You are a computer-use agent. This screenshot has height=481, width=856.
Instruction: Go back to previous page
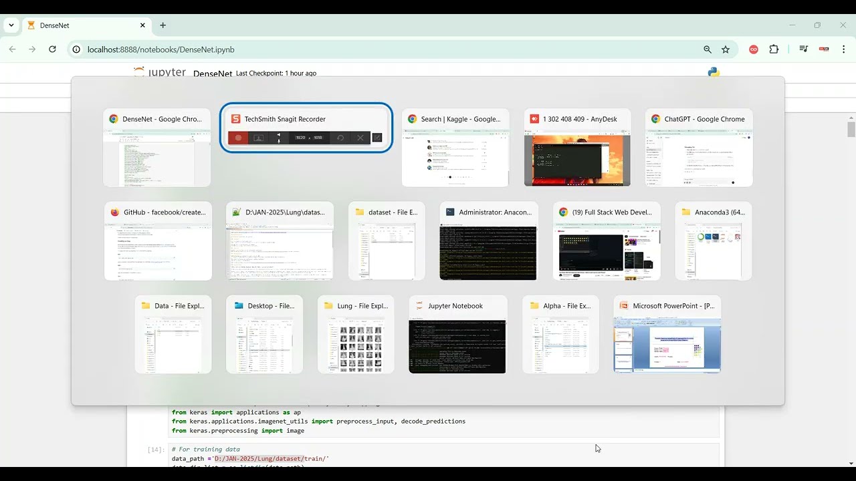12,49
